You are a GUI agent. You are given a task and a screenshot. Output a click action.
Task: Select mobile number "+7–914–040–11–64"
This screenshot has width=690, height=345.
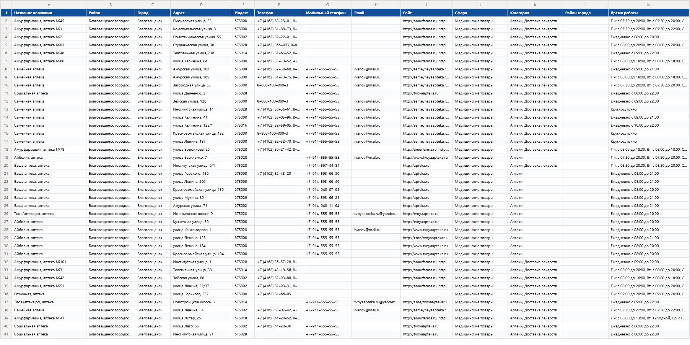point(327,206)
